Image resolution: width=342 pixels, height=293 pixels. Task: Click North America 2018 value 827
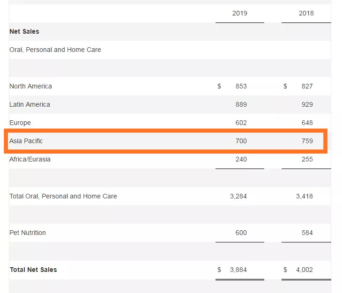(x=307, y=86)
